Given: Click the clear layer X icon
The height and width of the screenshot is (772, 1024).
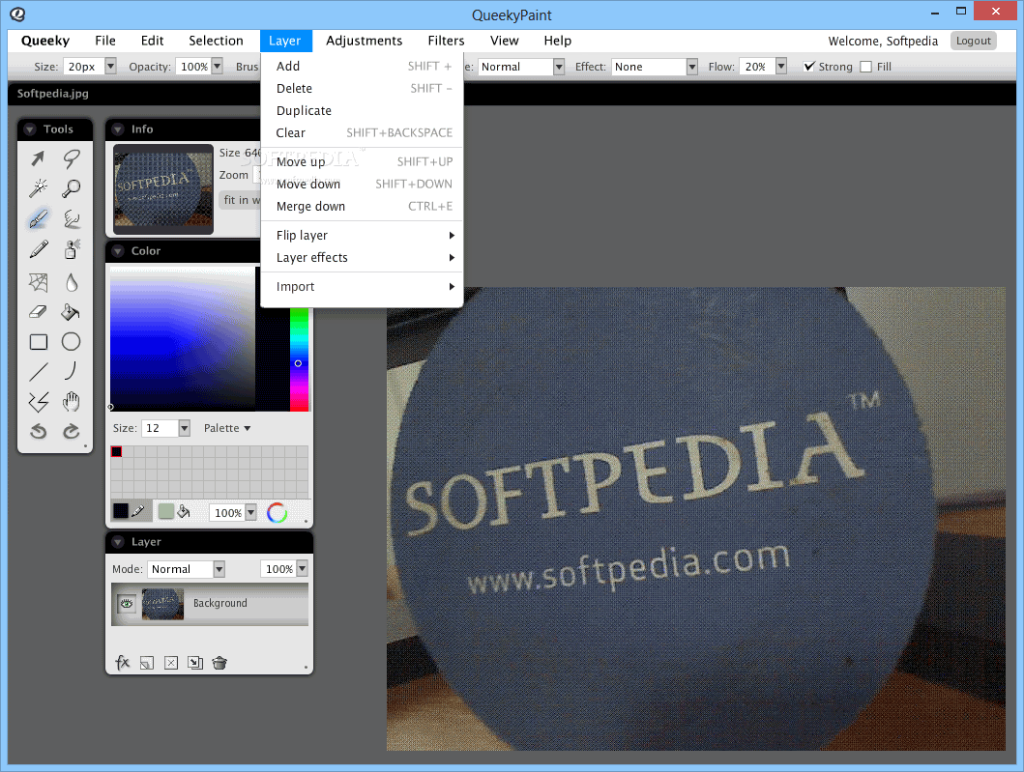Looking at the screenshot, I should [171, 663].
